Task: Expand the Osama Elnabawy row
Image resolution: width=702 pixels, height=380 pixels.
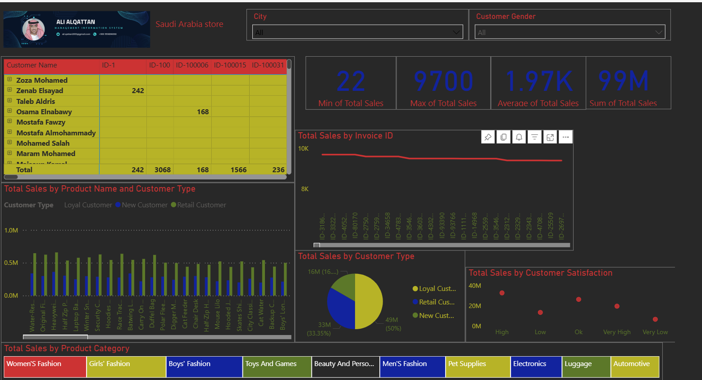Action: pos(9,111)
